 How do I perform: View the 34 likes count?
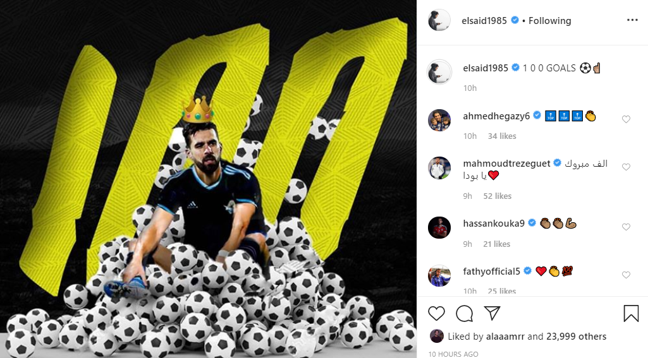502,136
